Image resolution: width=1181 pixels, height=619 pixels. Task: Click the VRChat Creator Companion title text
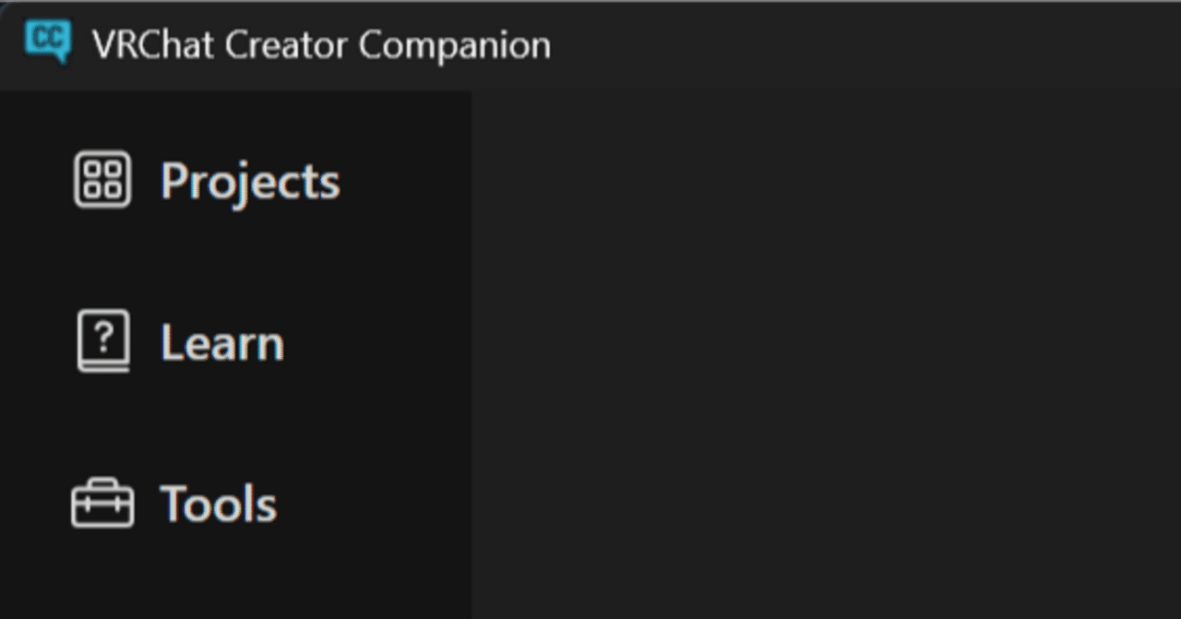coord(321,44)
